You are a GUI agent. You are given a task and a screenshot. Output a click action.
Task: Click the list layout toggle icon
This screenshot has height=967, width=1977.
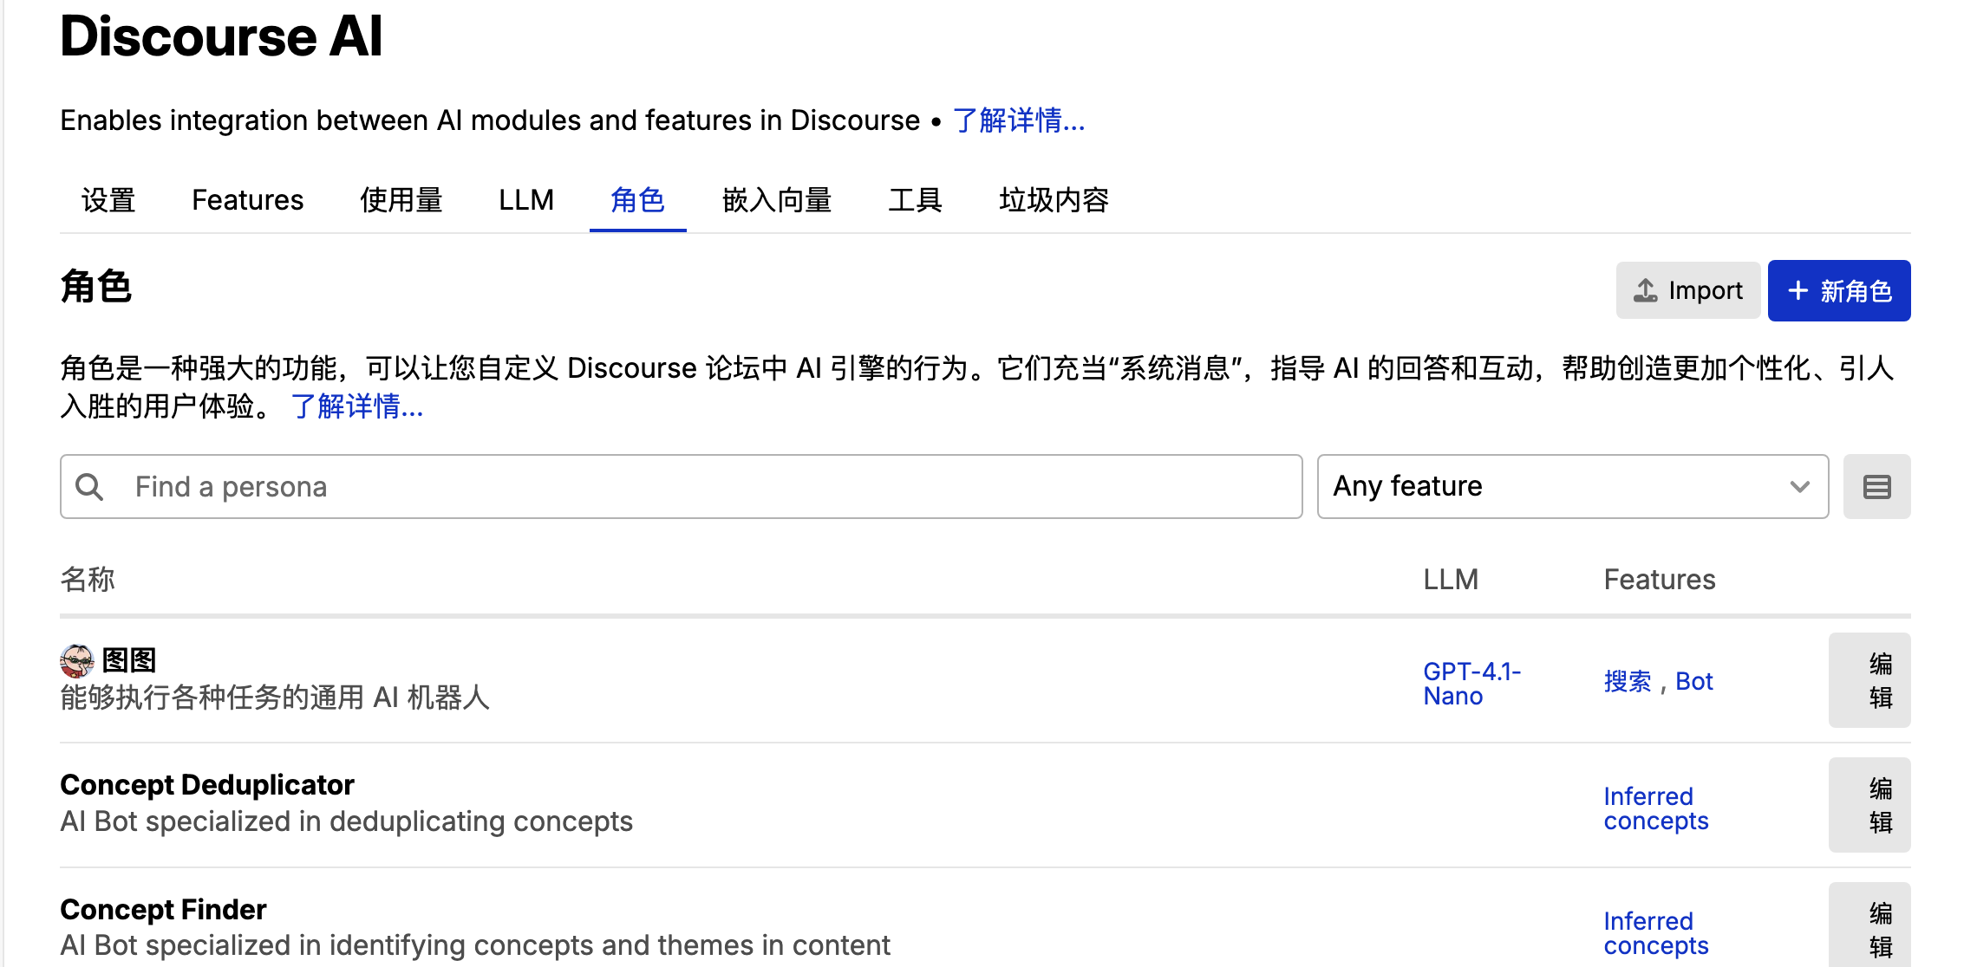coord(1876,487)
